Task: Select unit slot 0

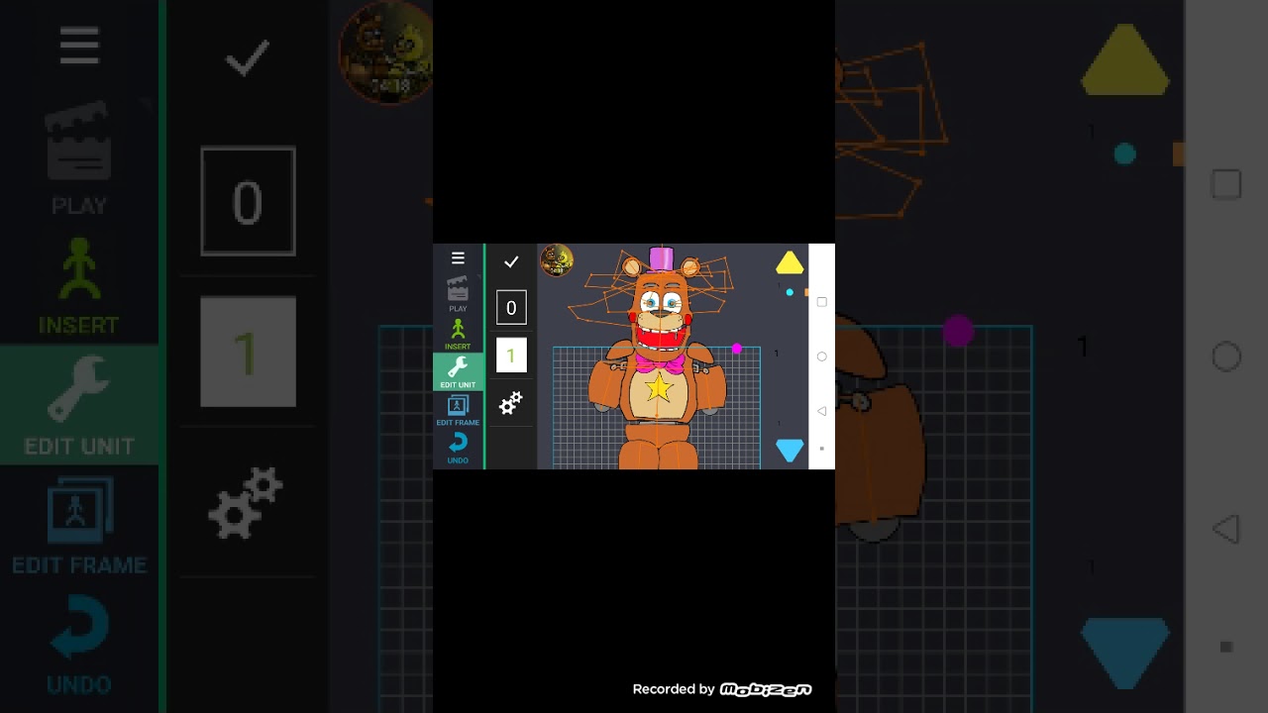Action: tap(511, 307)
